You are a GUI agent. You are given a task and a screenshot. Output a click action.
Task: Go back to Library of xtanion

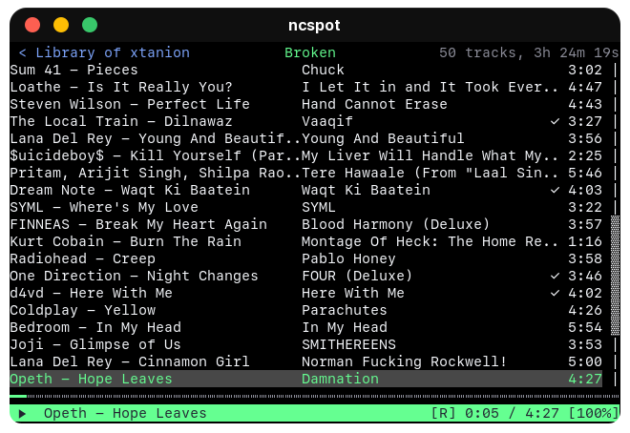[104, 52]
